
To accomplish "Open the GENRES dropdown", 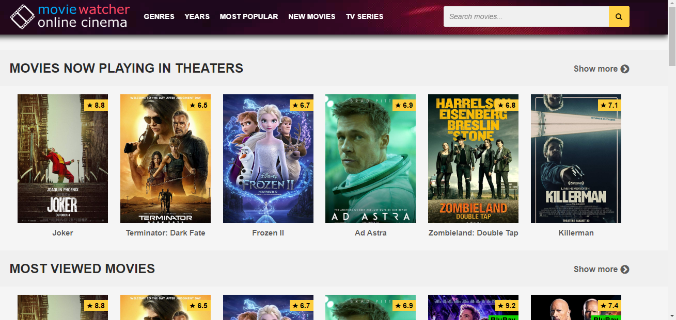I will (159, 16).
